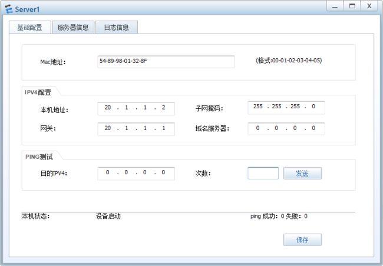Click the 本机地址 label
383x266 pixels.
pyautogui.click(x=54, y=110)
